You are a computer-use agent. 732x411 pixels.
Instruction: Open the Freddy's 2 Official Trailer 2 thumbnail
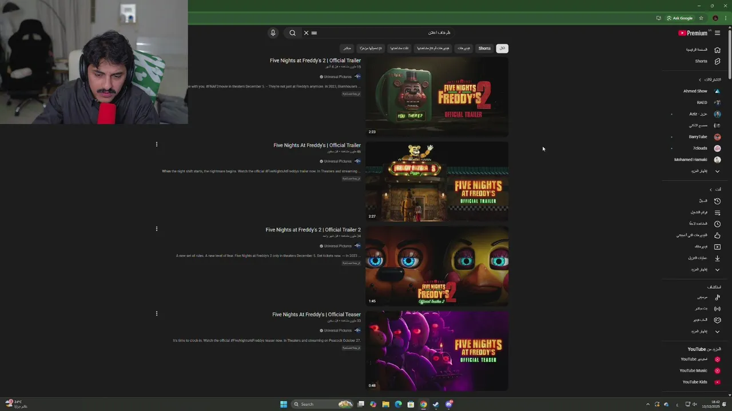pyautogui.click(x=437, y=266)
